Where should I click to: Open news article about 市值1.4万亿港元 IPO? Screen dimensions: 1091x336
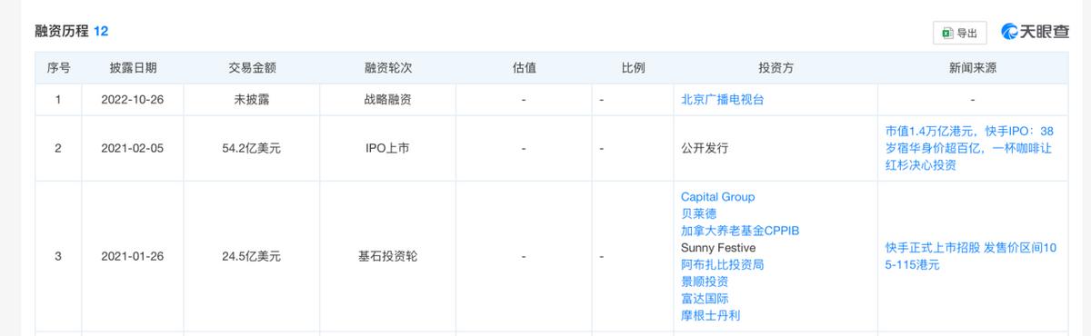coord(972,148)
